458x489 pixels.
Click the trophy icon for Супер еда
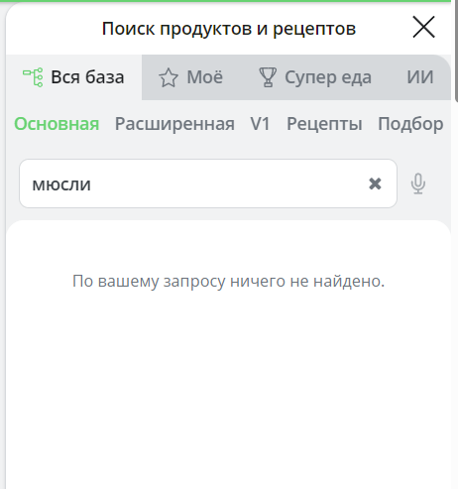click(268, 77)
